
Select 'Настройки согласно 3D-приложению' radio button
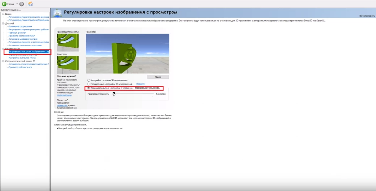click(x=89, y=80)
